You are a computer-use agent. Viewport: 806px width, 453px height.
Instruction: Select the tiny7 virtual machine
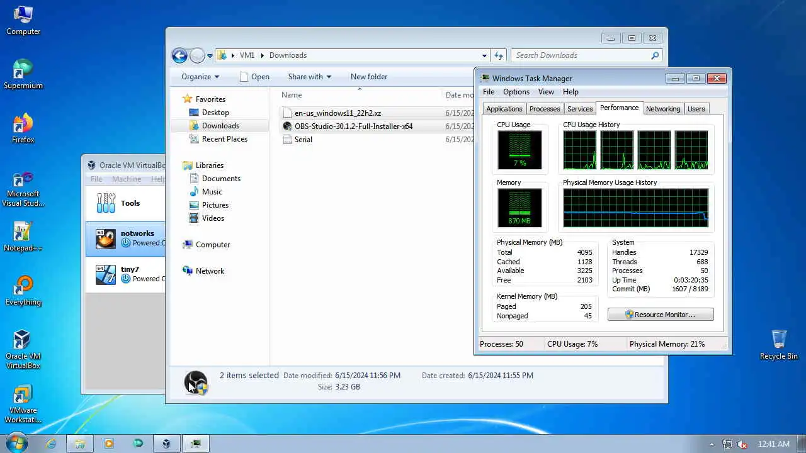(126, 274)
